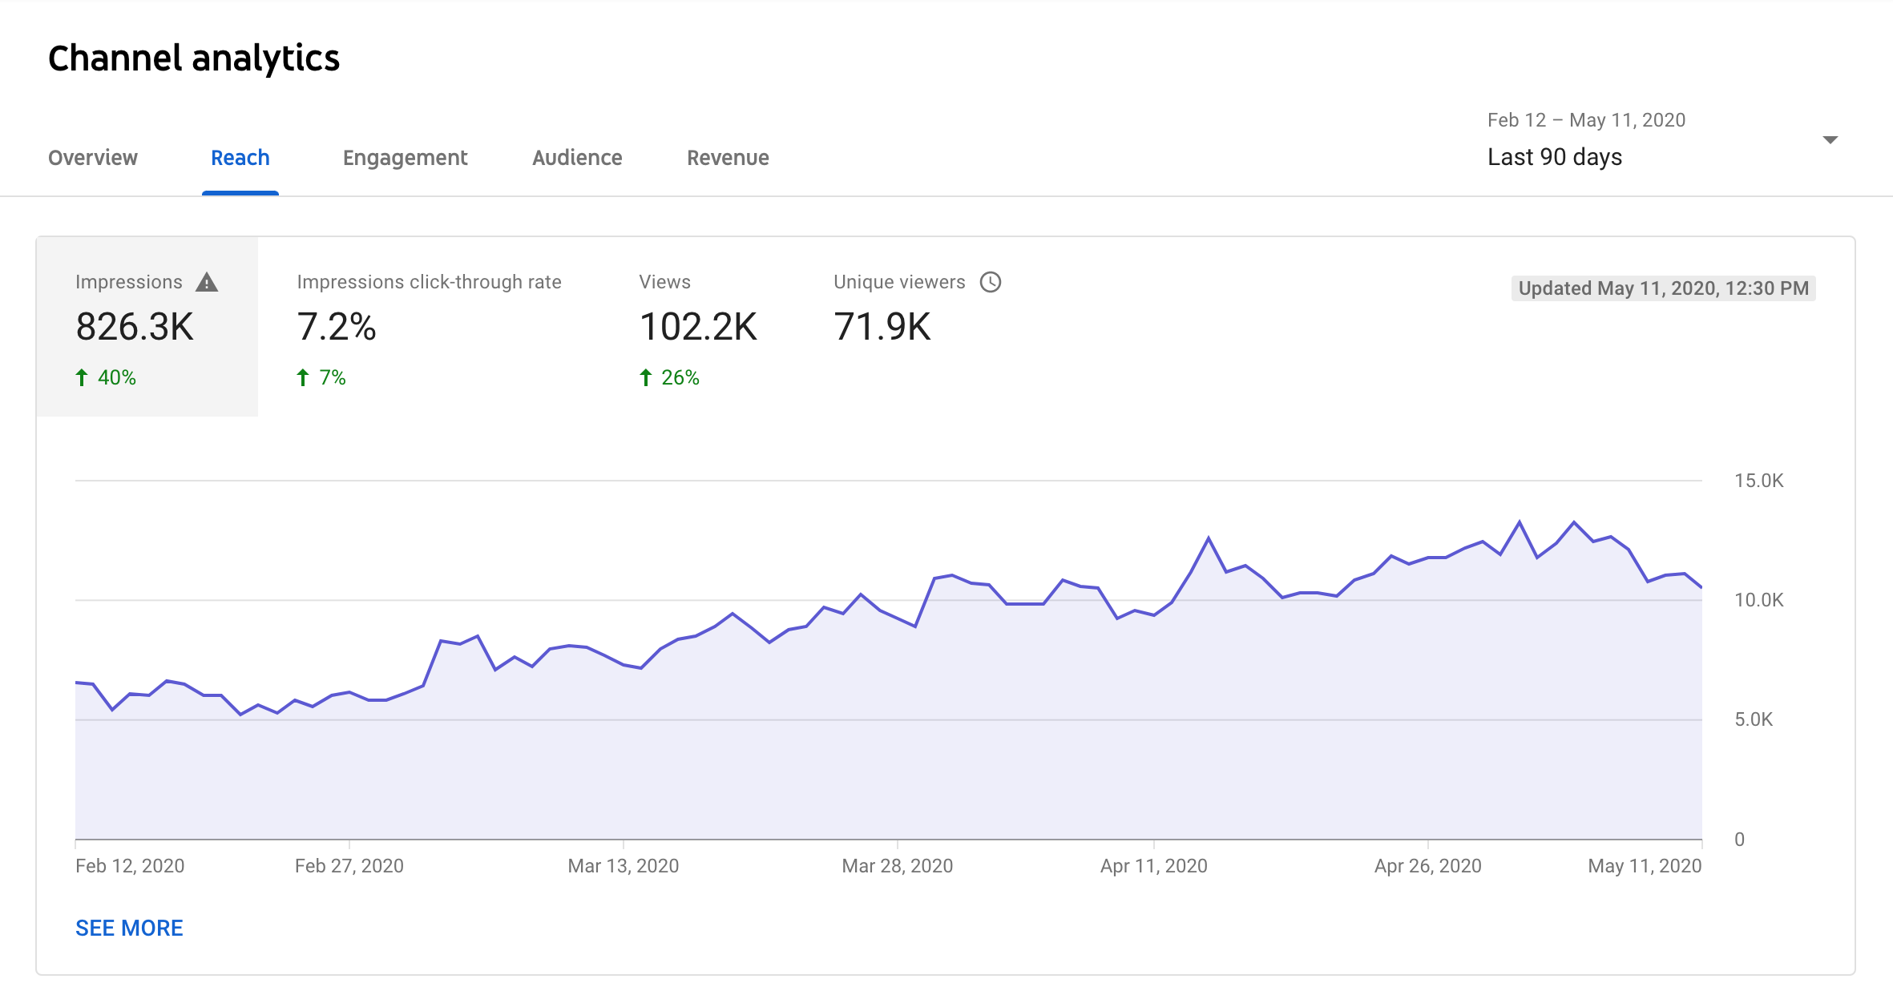Click the green up arrow beside 7%
This screenshot has height=1003, width=1893.
click(x=303, y=377)
